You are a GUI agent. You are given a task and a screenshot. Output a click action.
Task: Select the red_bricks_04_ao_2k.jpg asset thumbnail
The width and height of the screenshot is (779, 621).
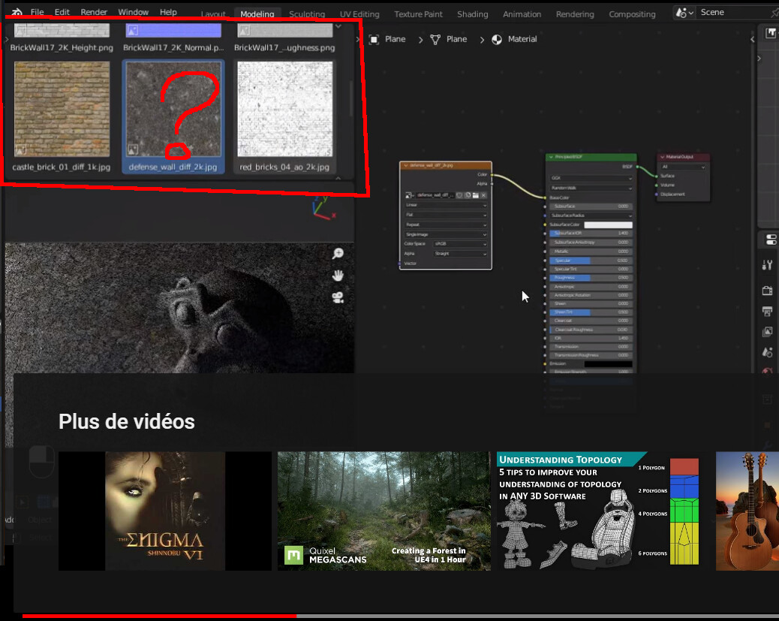pyautogui.click(x=285, y=110)
